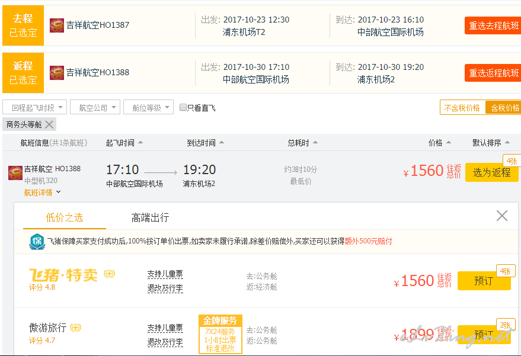Tick the 只看直飞 checkbox
This screenshot has height=356, width=521.
pyautogui.click(x=183, y=107)
